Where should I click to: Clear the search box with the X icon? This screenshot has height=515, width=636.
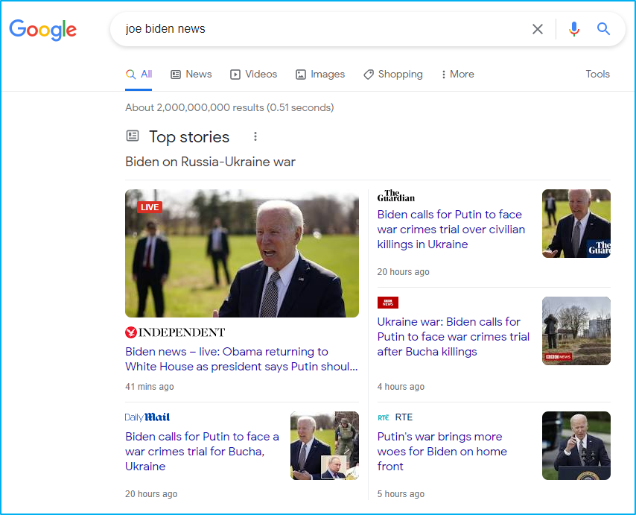coord(538,29)
